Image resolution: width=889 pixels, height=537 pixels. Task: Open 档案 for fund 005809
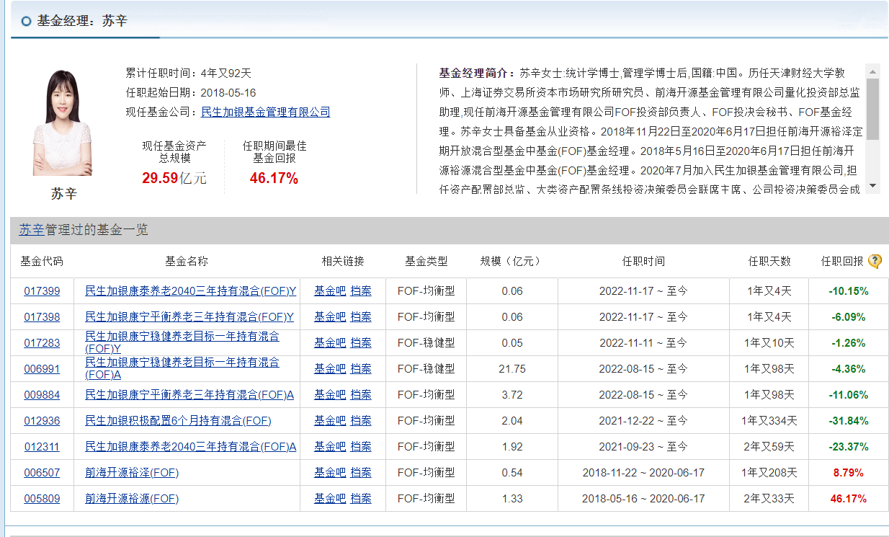point(361,499)
